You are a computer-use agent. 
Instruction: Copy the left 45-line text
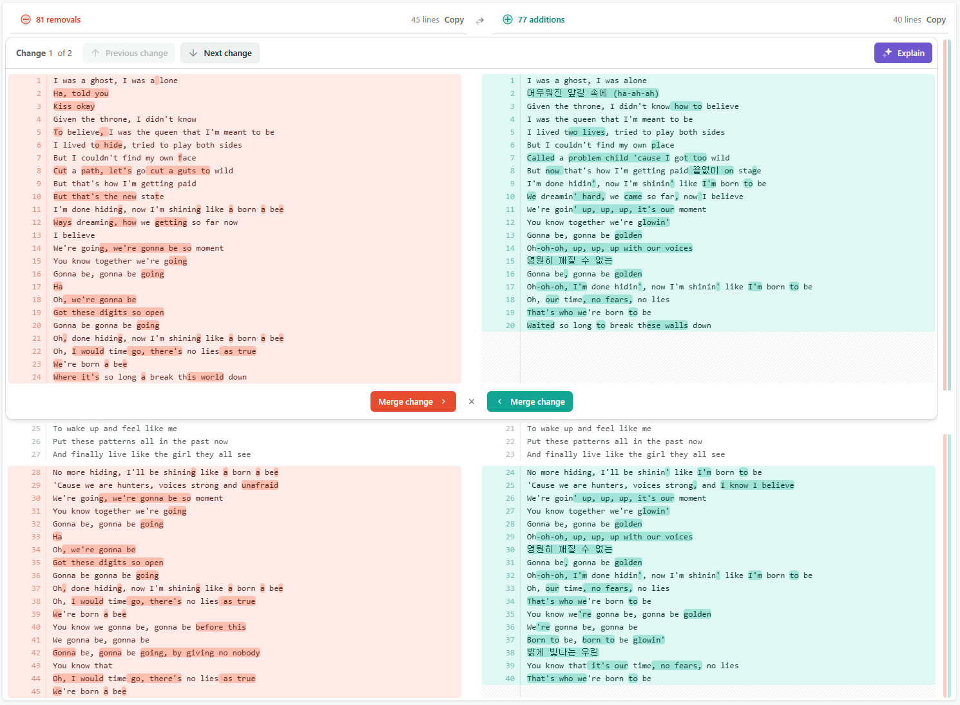pyautogui.click(x=454, y=20)
